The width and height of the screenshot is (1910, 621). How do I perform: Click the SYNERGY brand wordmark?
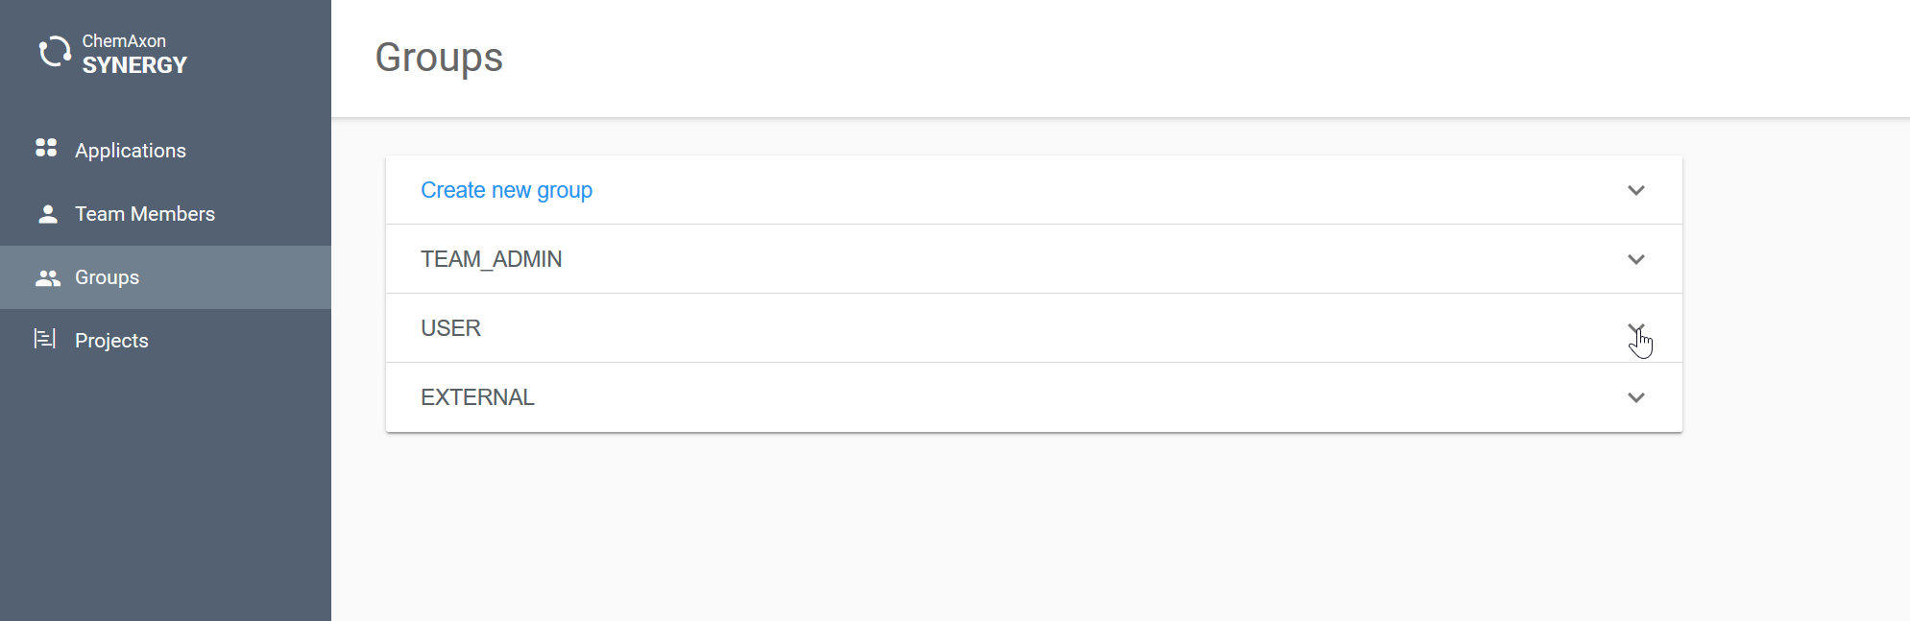134,65
